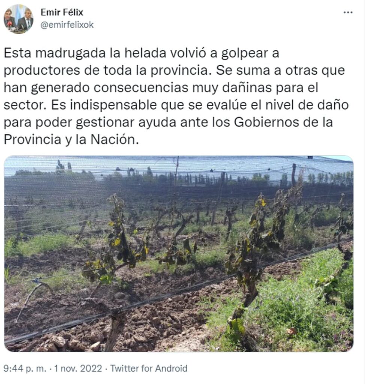Open the three-dots more options menu

(348, 12)
